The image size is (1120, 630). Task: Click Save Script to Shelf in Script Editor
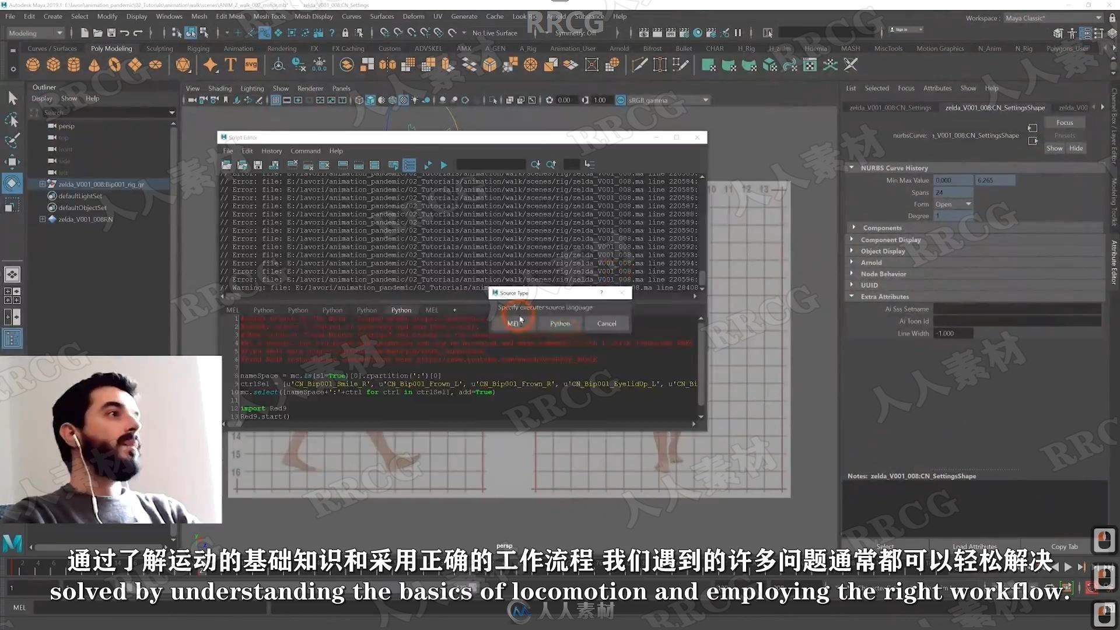click(x=274, y=165)
